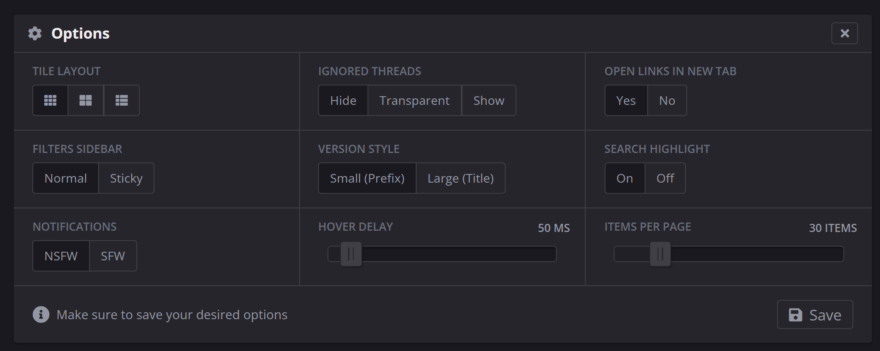Pick Large (Title) version style

(x=460, y=178)
